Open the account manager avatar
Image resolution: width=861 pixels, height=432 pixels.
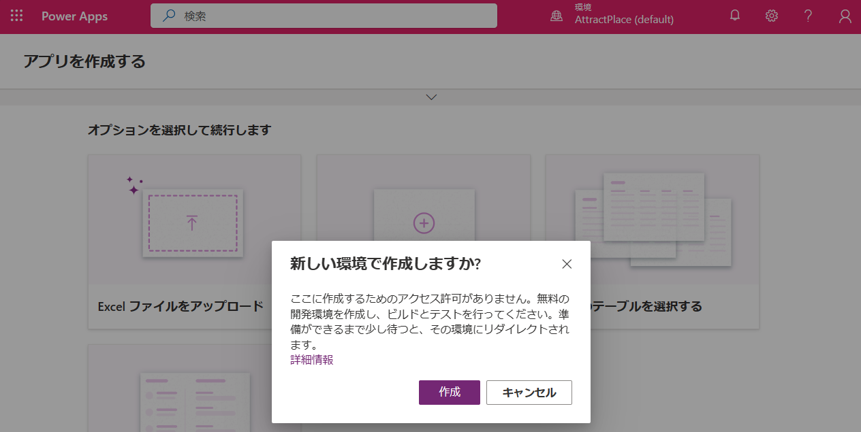(x=845, y=16)
